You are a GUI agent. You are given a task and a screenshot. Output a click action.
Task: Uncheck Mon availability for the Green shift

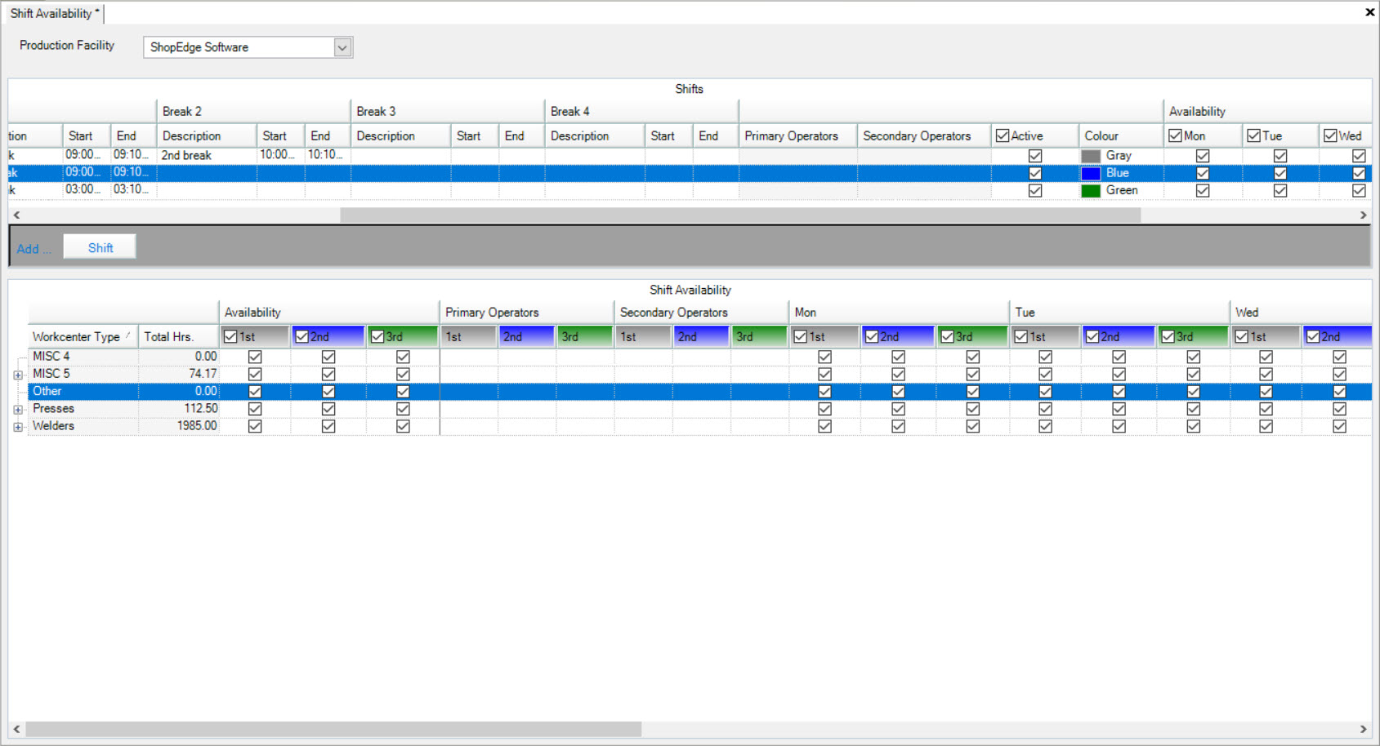pyautogui.click(x=1203, y=190)
